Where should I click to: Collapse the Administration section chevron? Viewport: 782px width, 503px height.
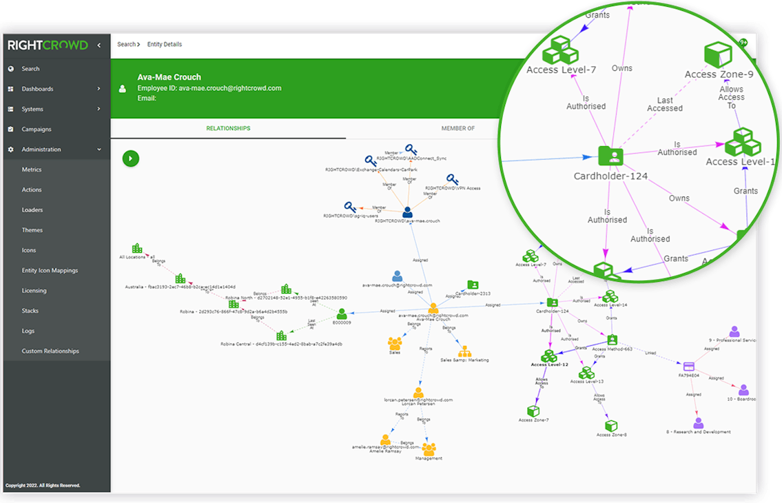coord(99,150)
